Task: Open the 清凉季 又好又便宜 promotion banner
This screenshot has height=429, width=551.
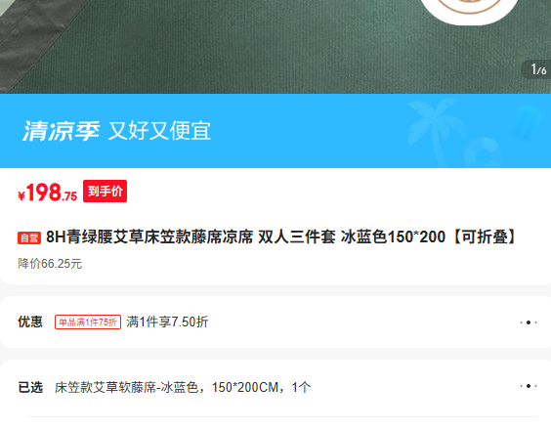Action: 275,131
